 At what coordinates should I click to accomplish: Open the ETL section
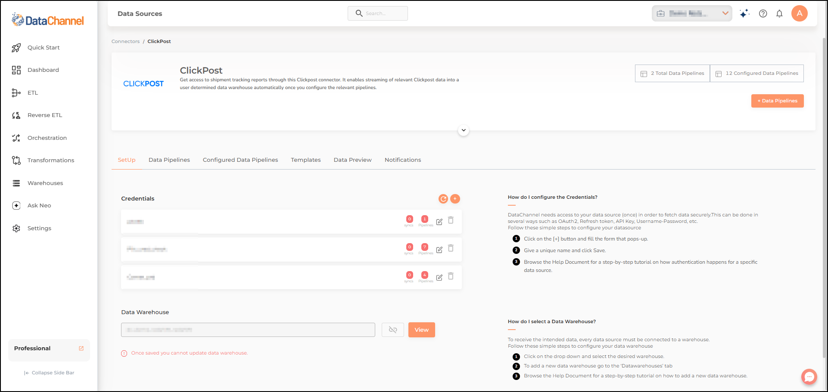tap(32, 93)
